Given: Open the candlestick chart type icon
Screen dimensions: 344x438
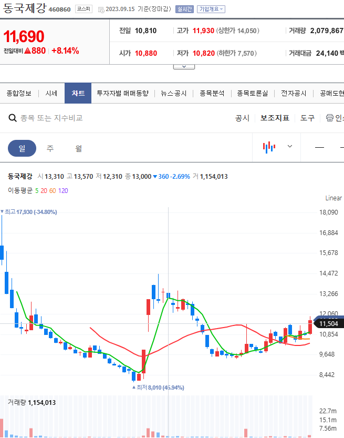Looking at the screenshot, I should point(269,147).
